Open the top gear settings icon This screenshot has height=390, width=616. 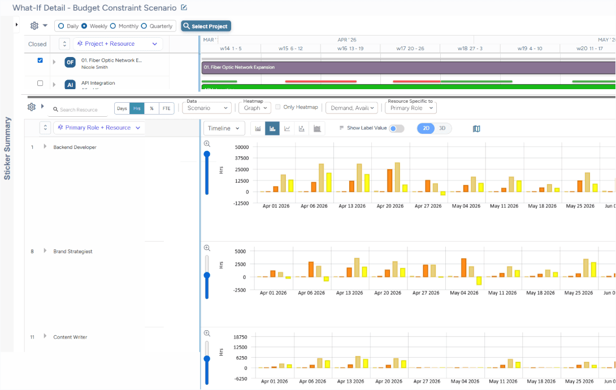click(34, 26)
